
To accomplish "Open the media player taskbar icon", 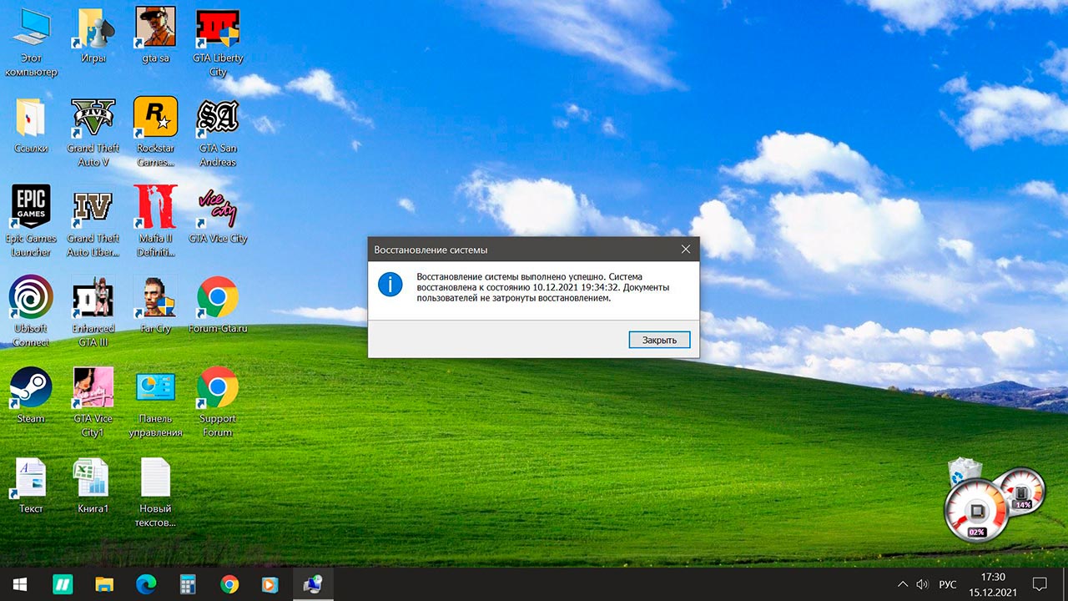I will click(x=271, y=583).
